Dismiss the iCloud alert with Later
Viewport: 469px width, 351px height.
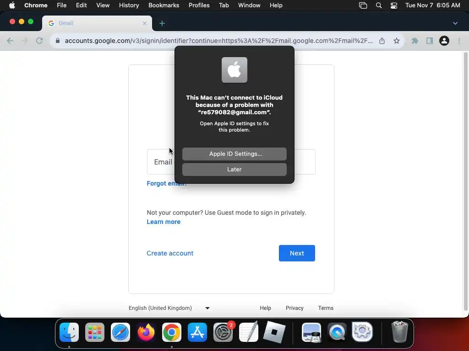pyautogui.click(x=234, y=169)
